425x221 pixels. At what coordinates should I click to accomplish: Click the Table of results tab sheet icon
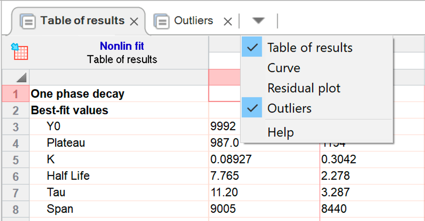[x=28, y=21]
